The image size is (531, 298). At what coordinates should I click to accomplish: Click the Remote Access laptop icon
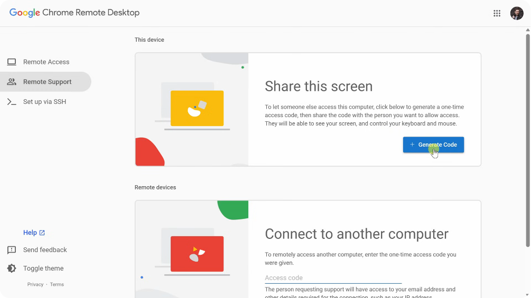click(x=12, y=62)
